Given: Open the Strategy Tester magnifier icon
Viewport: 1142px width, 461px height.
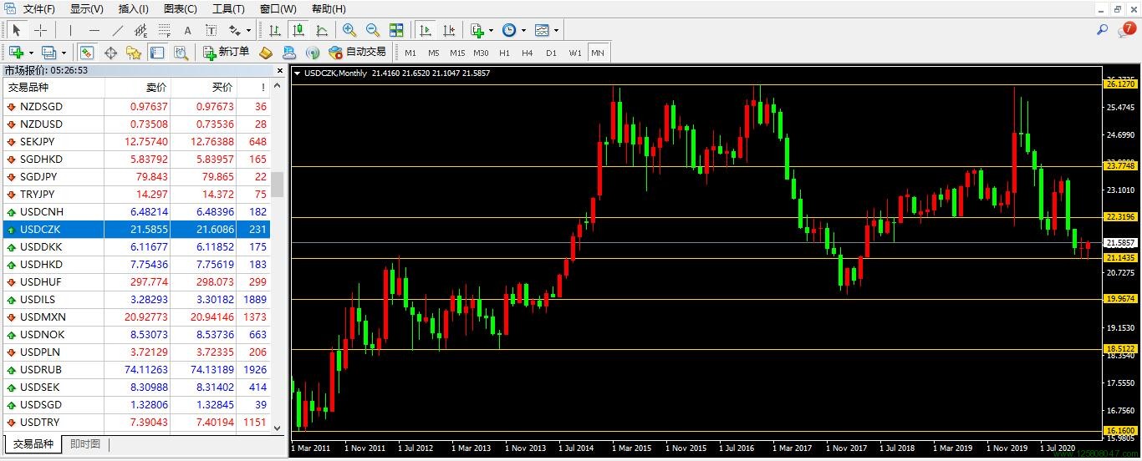Looking at the screenshot, I should click(x=181, y=53).
